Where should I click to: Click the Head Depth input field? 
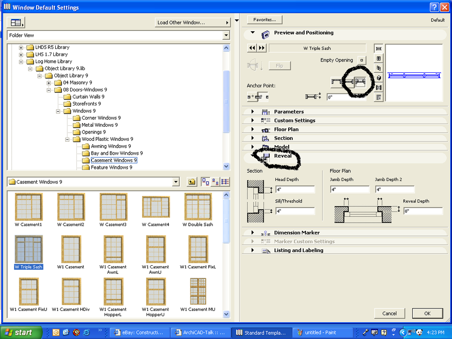pyautogui.click(x=295, y=189)
